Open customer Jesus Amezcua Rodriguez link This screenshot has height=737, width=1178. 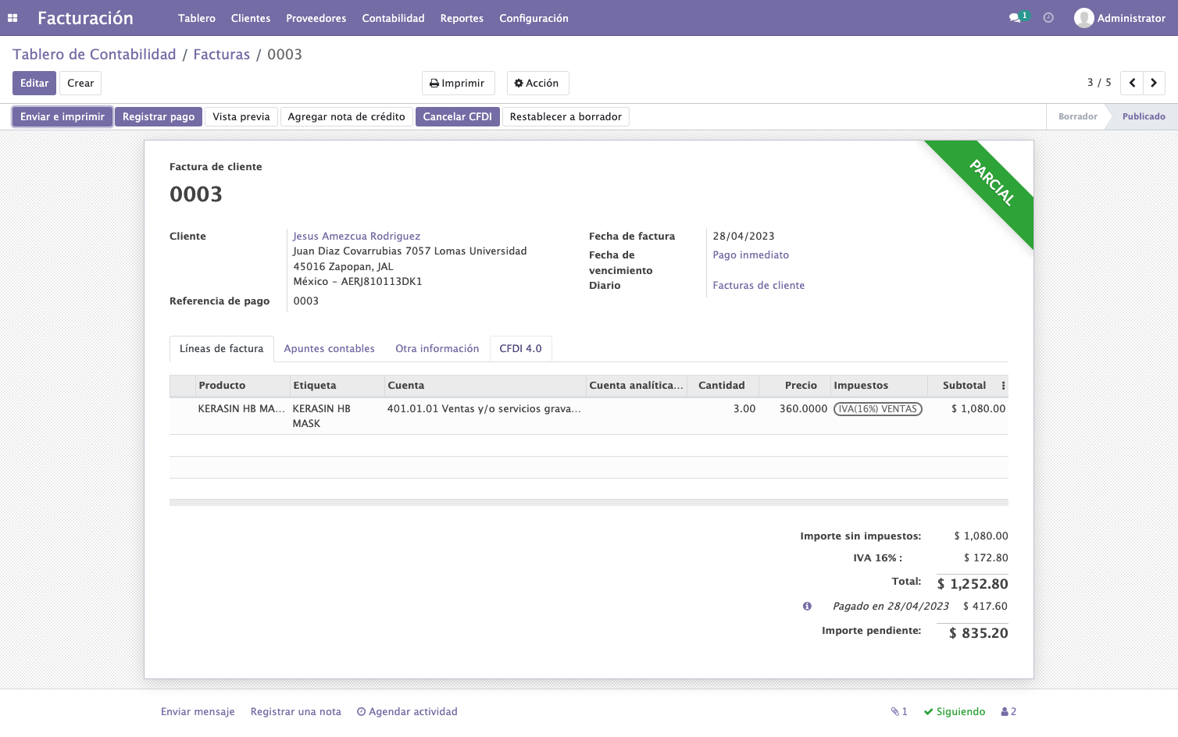click(x=356, y=236)
